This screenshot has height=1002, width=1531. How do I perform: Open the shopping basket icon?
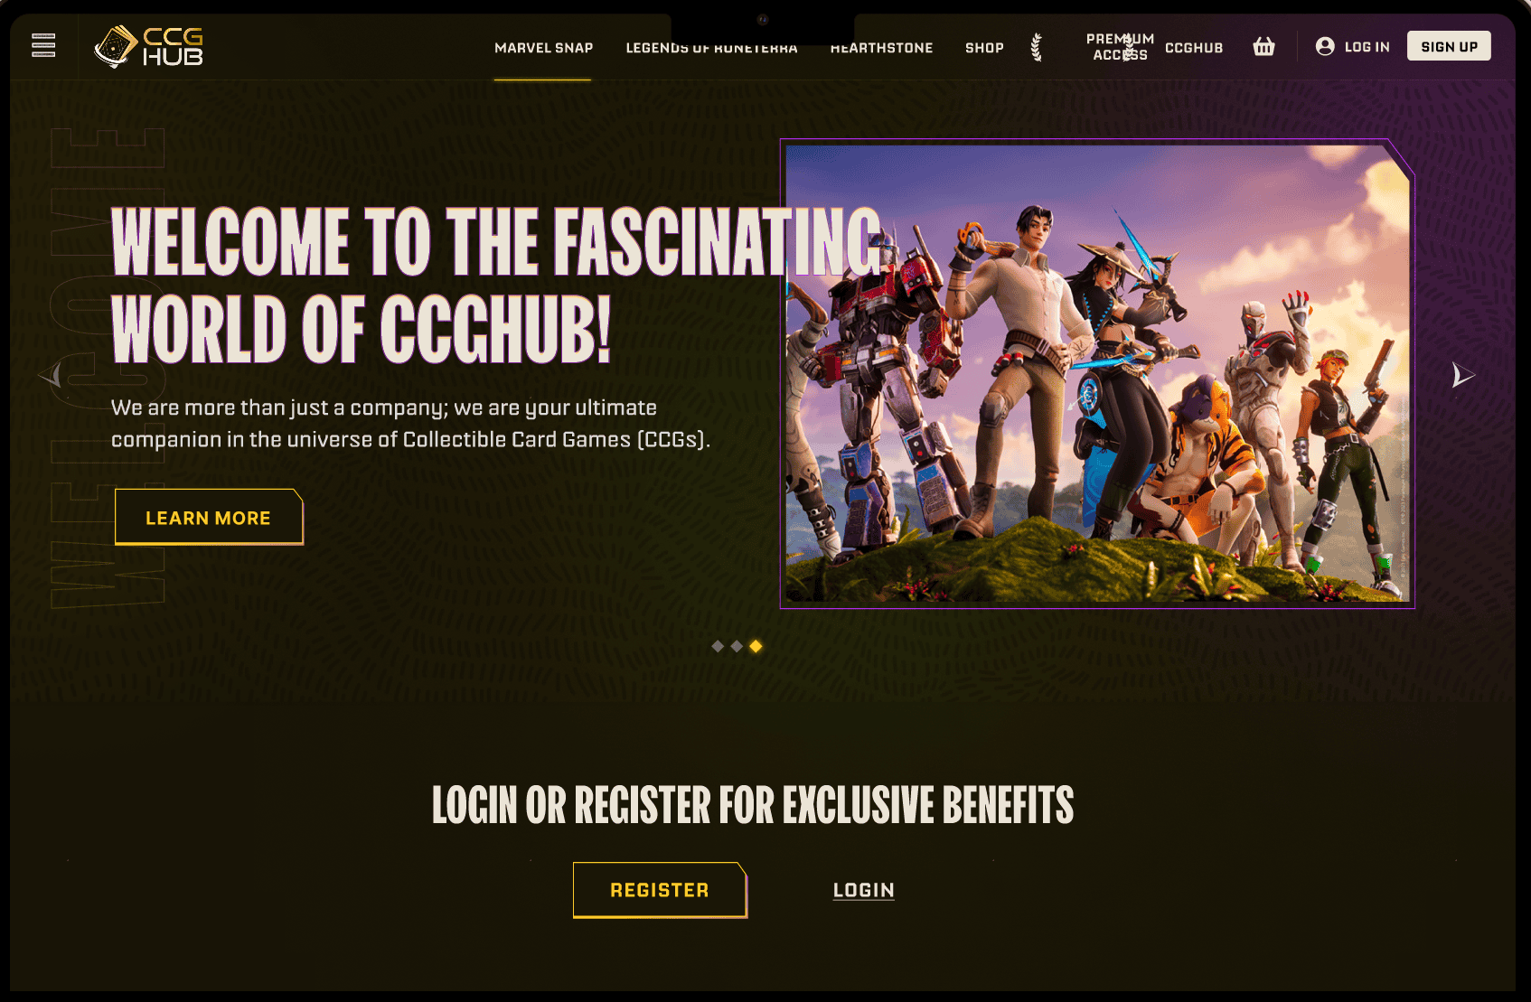(1263, 46)
